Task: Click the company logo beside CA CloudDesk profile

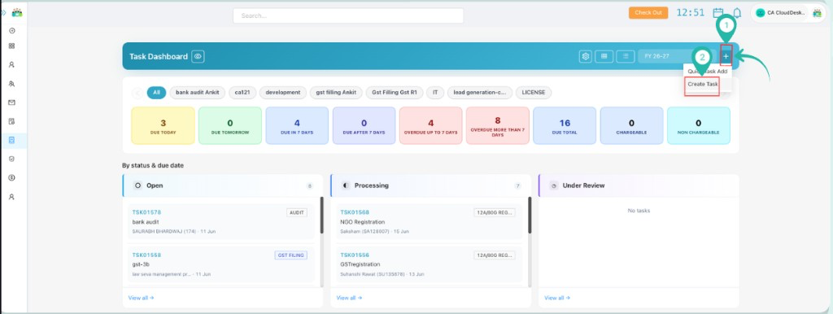Action: 817,13
